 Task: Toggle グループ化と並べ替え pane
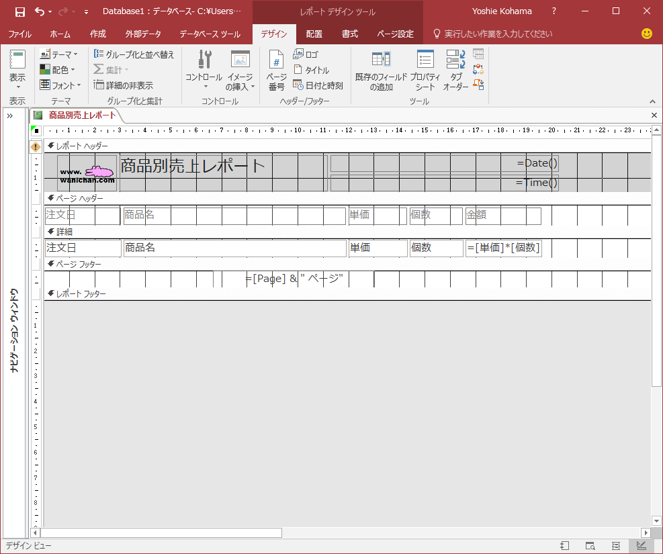pyautogui.click(x=134, y=54)
